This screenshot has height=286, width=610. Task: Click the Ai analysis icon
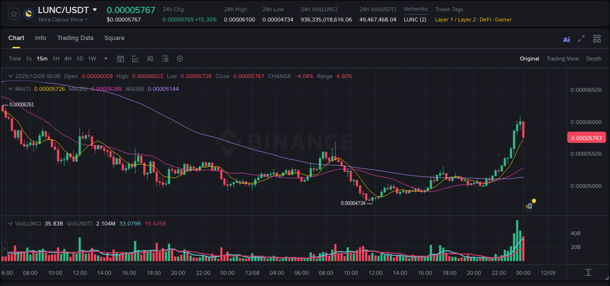coord(566,39)
